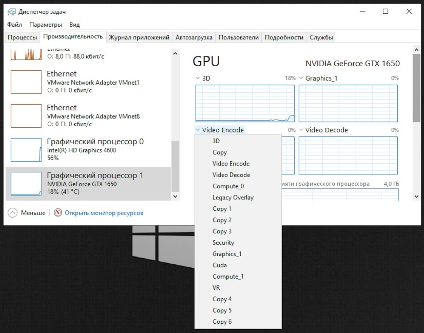Select Графический процессор 1 NVIDIA GTX 1650

tap(88, 184)
